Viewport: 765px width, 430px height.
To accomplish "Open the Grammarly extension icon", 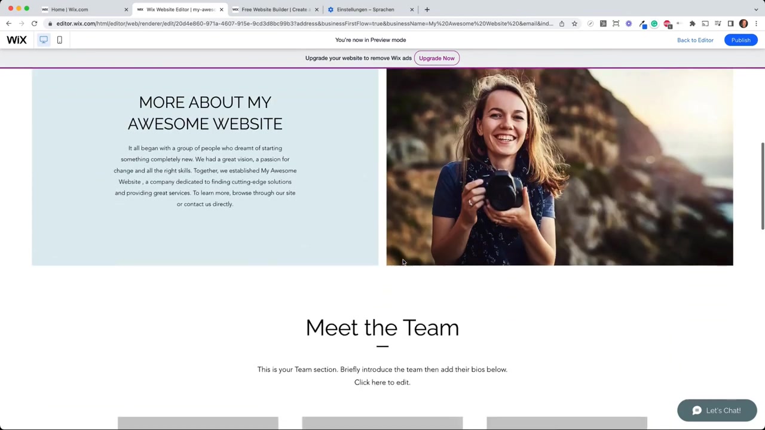I will pyautogui.click(x=654, y=24).
